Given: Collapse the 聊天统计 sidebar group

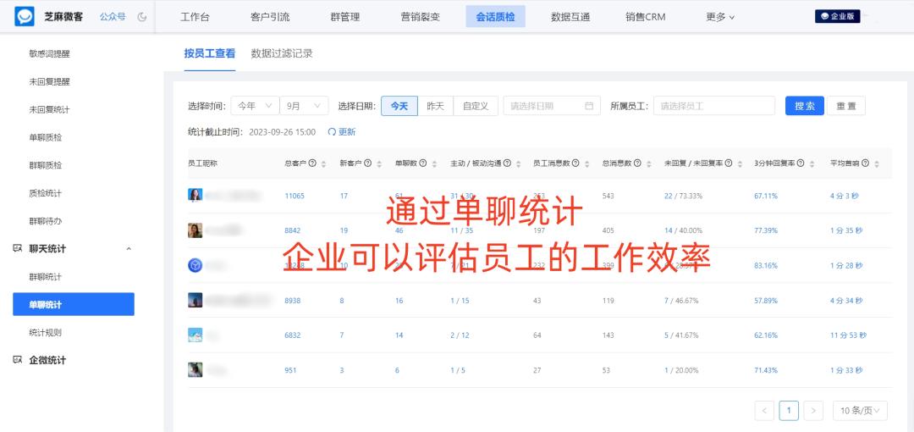Looking at the screenshot, I should coord(129,249).
